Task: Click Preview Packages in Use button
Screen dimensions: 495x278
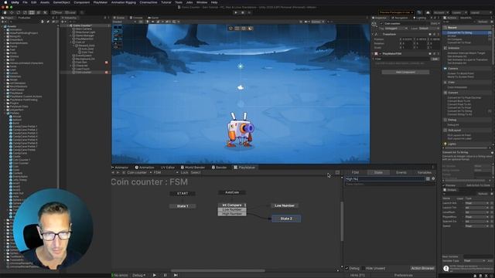Action: click(396, 12)
